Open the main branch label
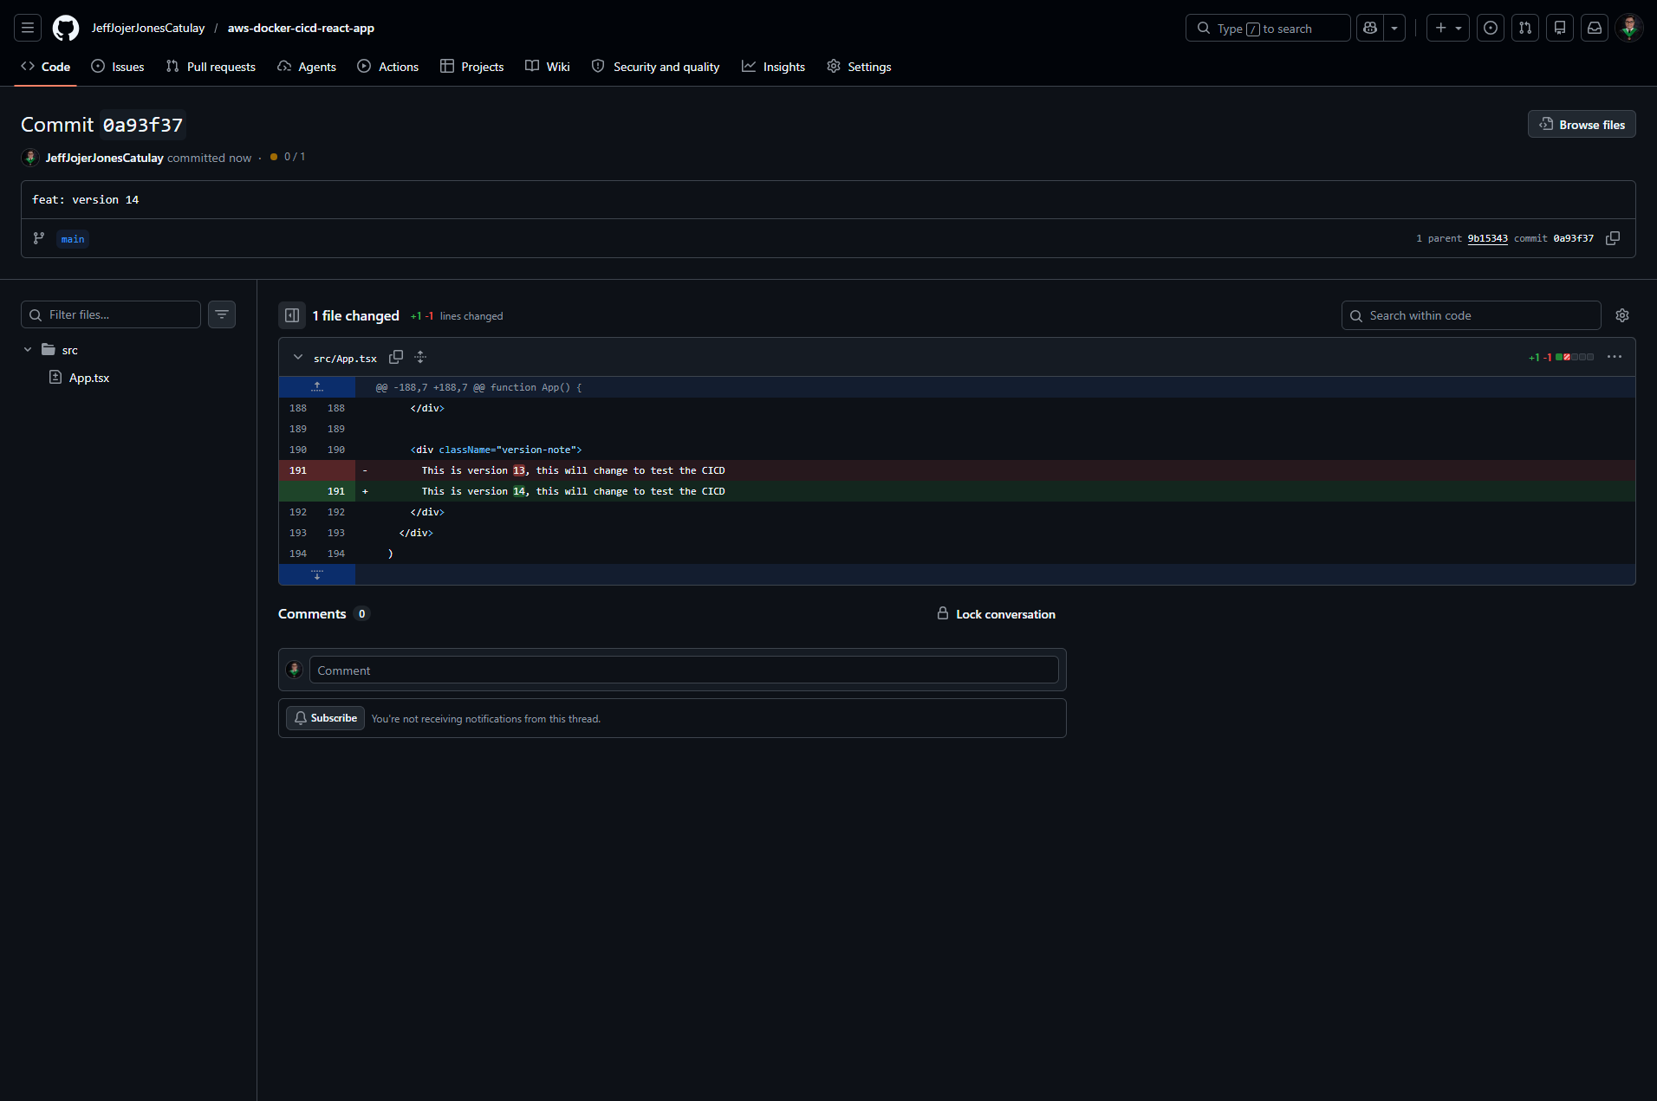Viewport: 1657px width, 1101px height. [x=73, y=239]
